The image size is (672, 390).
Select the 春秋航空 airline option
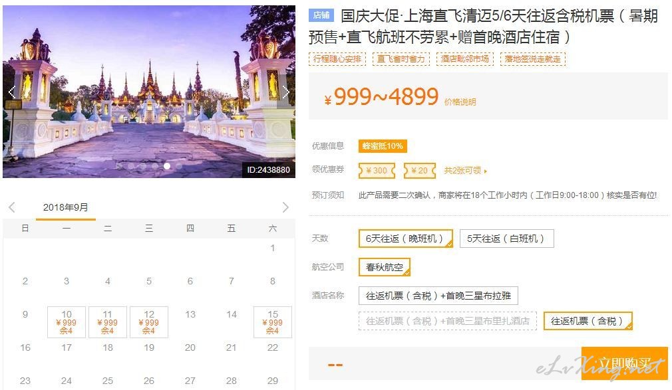tap(385, 267)
